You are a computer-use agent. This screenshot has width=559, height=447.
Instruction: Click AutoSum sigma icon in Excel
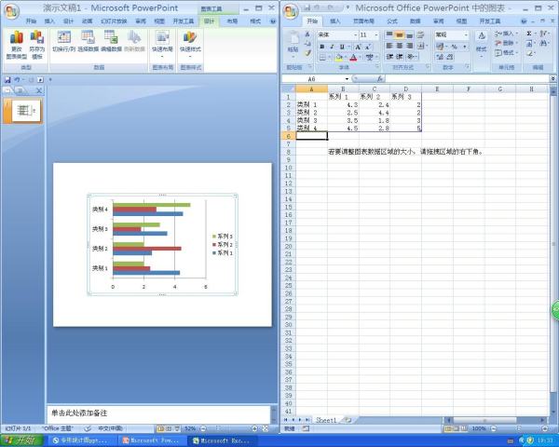[x=529, y=34]
